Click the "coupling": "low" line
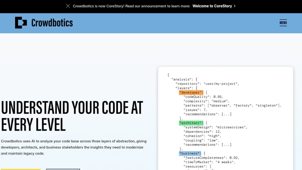Viewport: 302px width, 170px height. coord(201,140)
